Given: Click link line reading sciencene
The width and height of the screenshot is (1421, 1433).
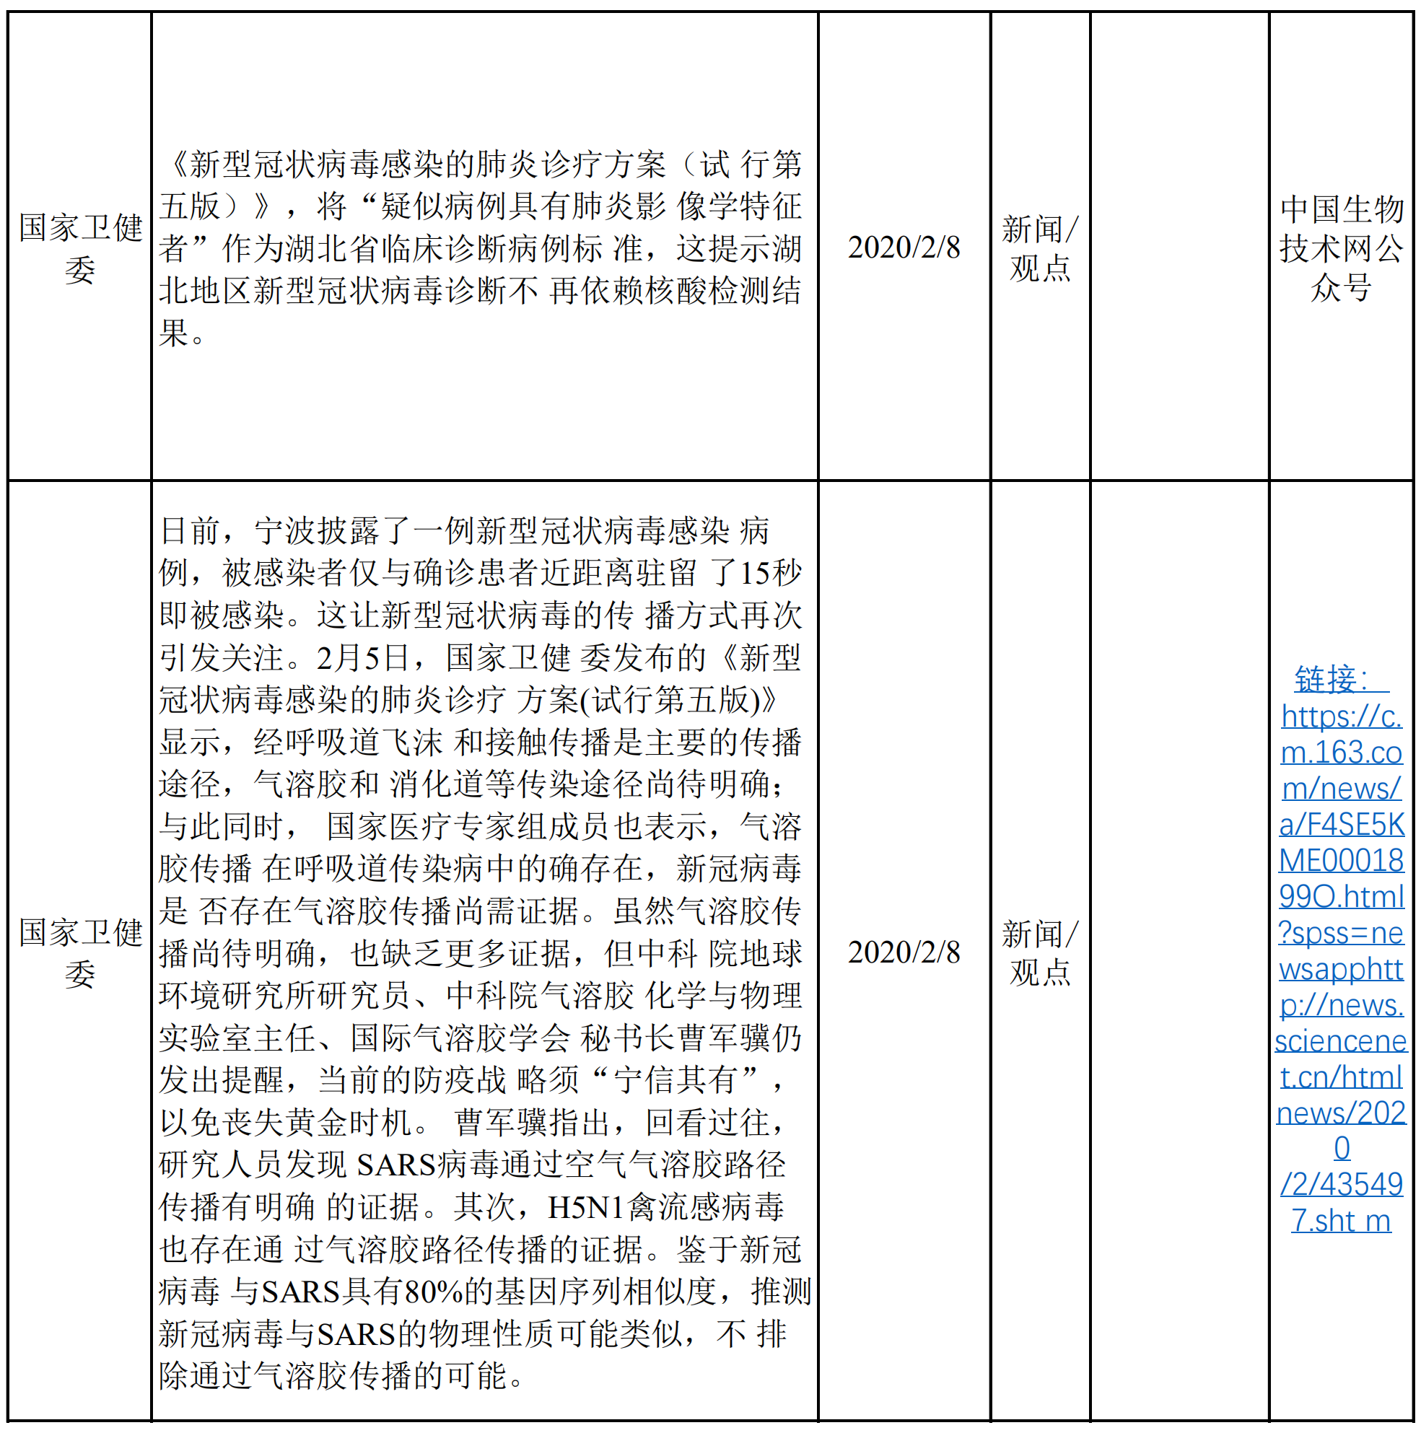Looking at the screenshot, I should pyautogui.click(x=1340, y=1040).
